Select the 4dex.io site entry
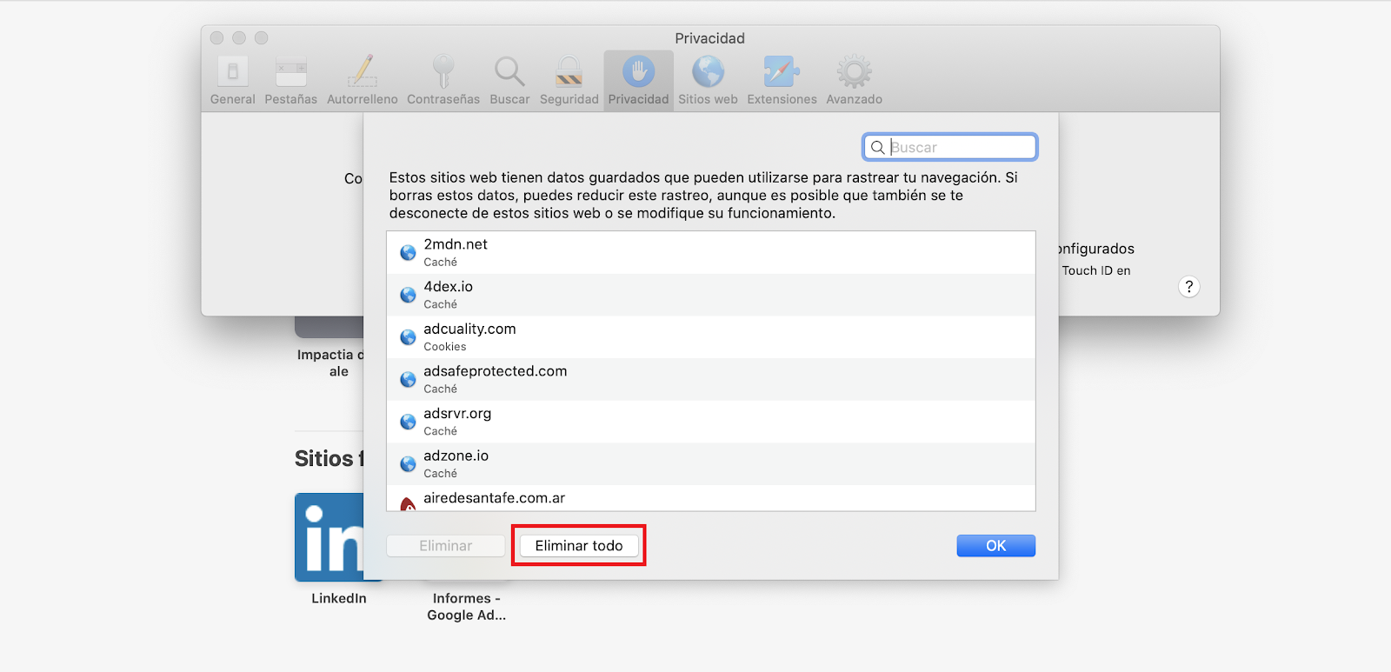 pos(709,295)
